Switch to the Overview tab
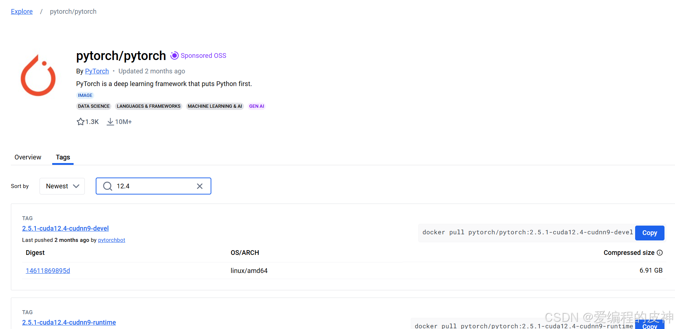Viewport: 675px width, 329px height. pos(28,157)
